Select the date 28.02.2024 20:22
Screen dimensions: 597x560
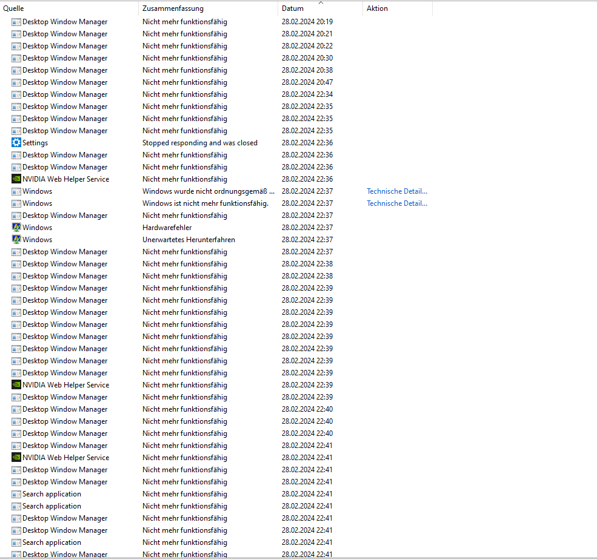(307, 46)
